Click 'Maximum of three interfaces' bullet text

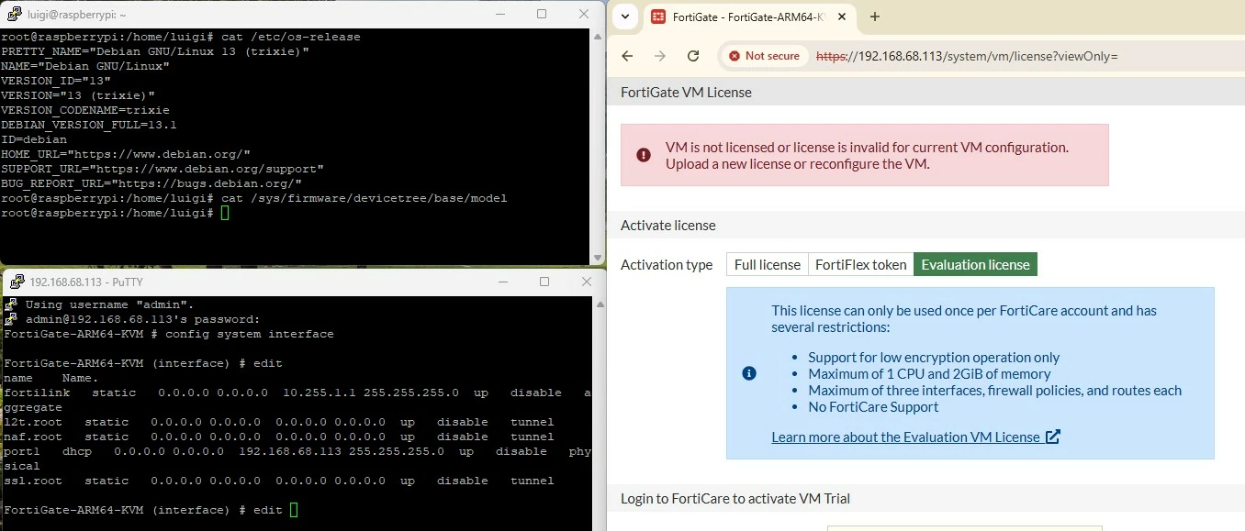[x=994, y=391]
